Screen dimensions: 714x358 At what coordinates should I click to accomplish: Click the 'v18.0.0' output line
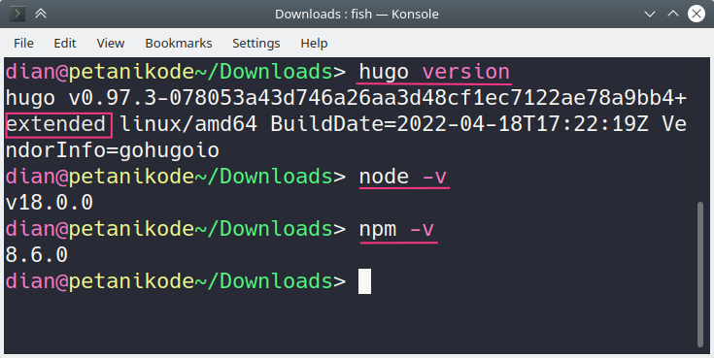[50, 203]
